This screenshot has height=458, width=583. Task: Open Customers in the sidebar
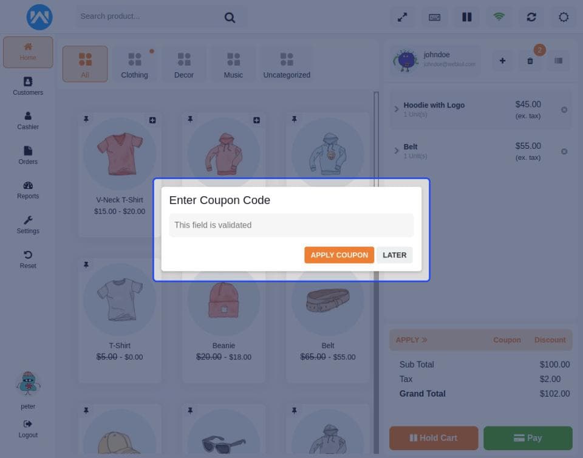point(28,86)
